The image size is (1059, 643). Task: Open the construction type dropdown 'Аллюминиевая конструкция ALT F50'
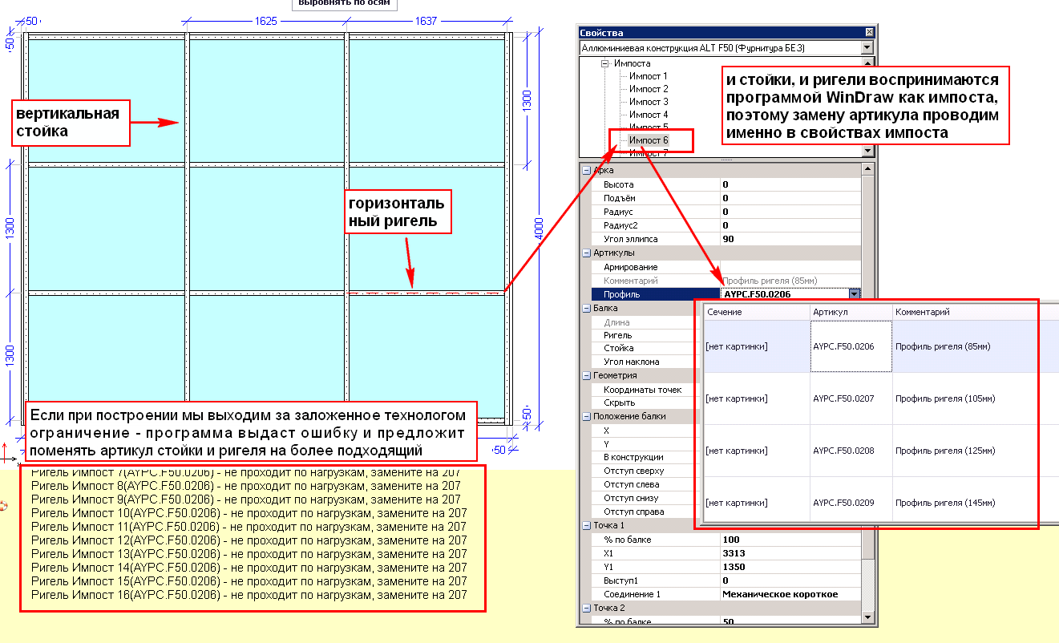(x=867, y=48)
